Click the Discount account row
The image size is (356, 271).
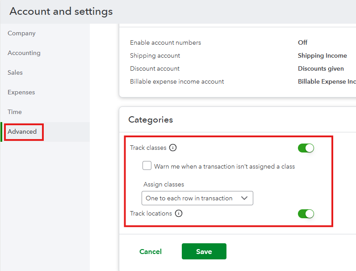[x=155, y=69]
